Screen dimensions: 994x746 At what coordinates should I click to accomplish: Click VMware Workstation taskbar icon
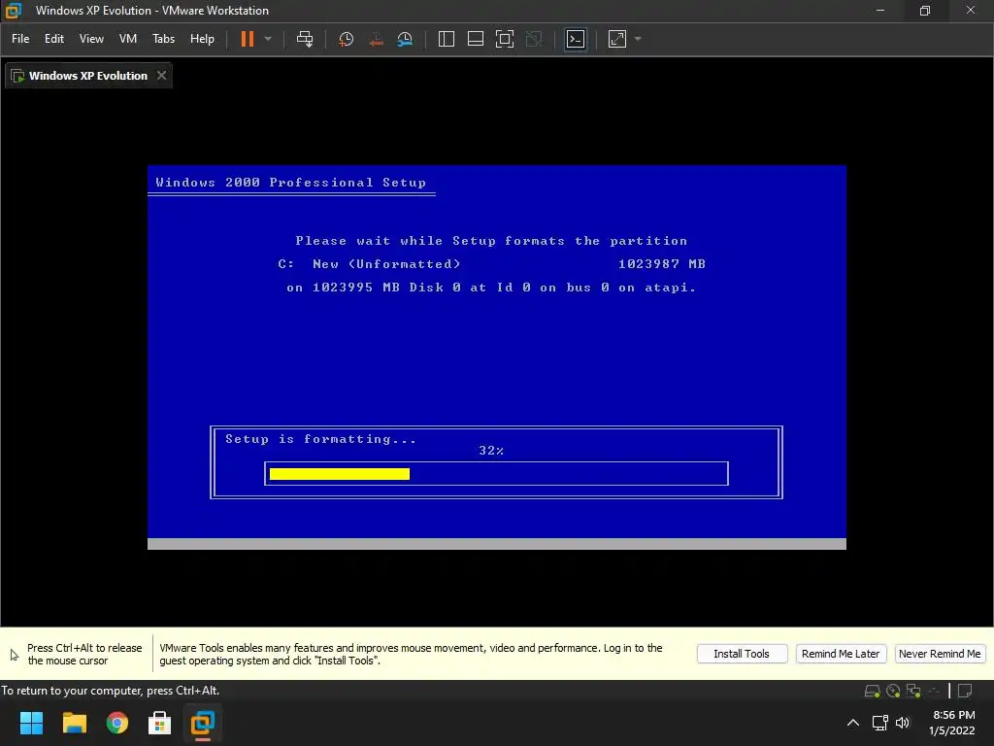(203, 723)
